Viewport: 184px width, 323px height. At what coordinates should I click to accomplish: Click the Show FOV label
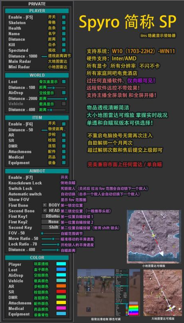[x=19, y=199]
